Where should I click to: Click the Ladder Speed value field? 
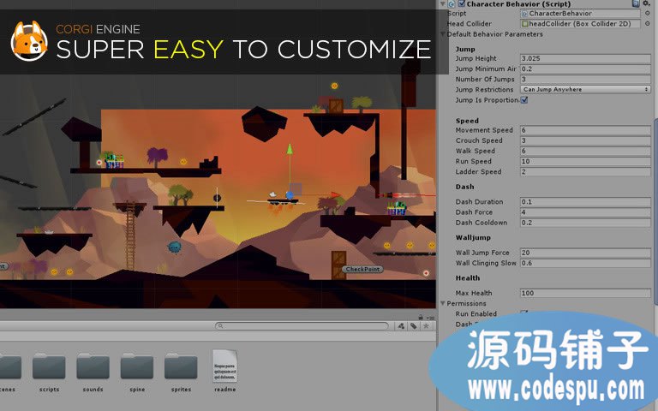pyautogui.click(x=585, y=172)
